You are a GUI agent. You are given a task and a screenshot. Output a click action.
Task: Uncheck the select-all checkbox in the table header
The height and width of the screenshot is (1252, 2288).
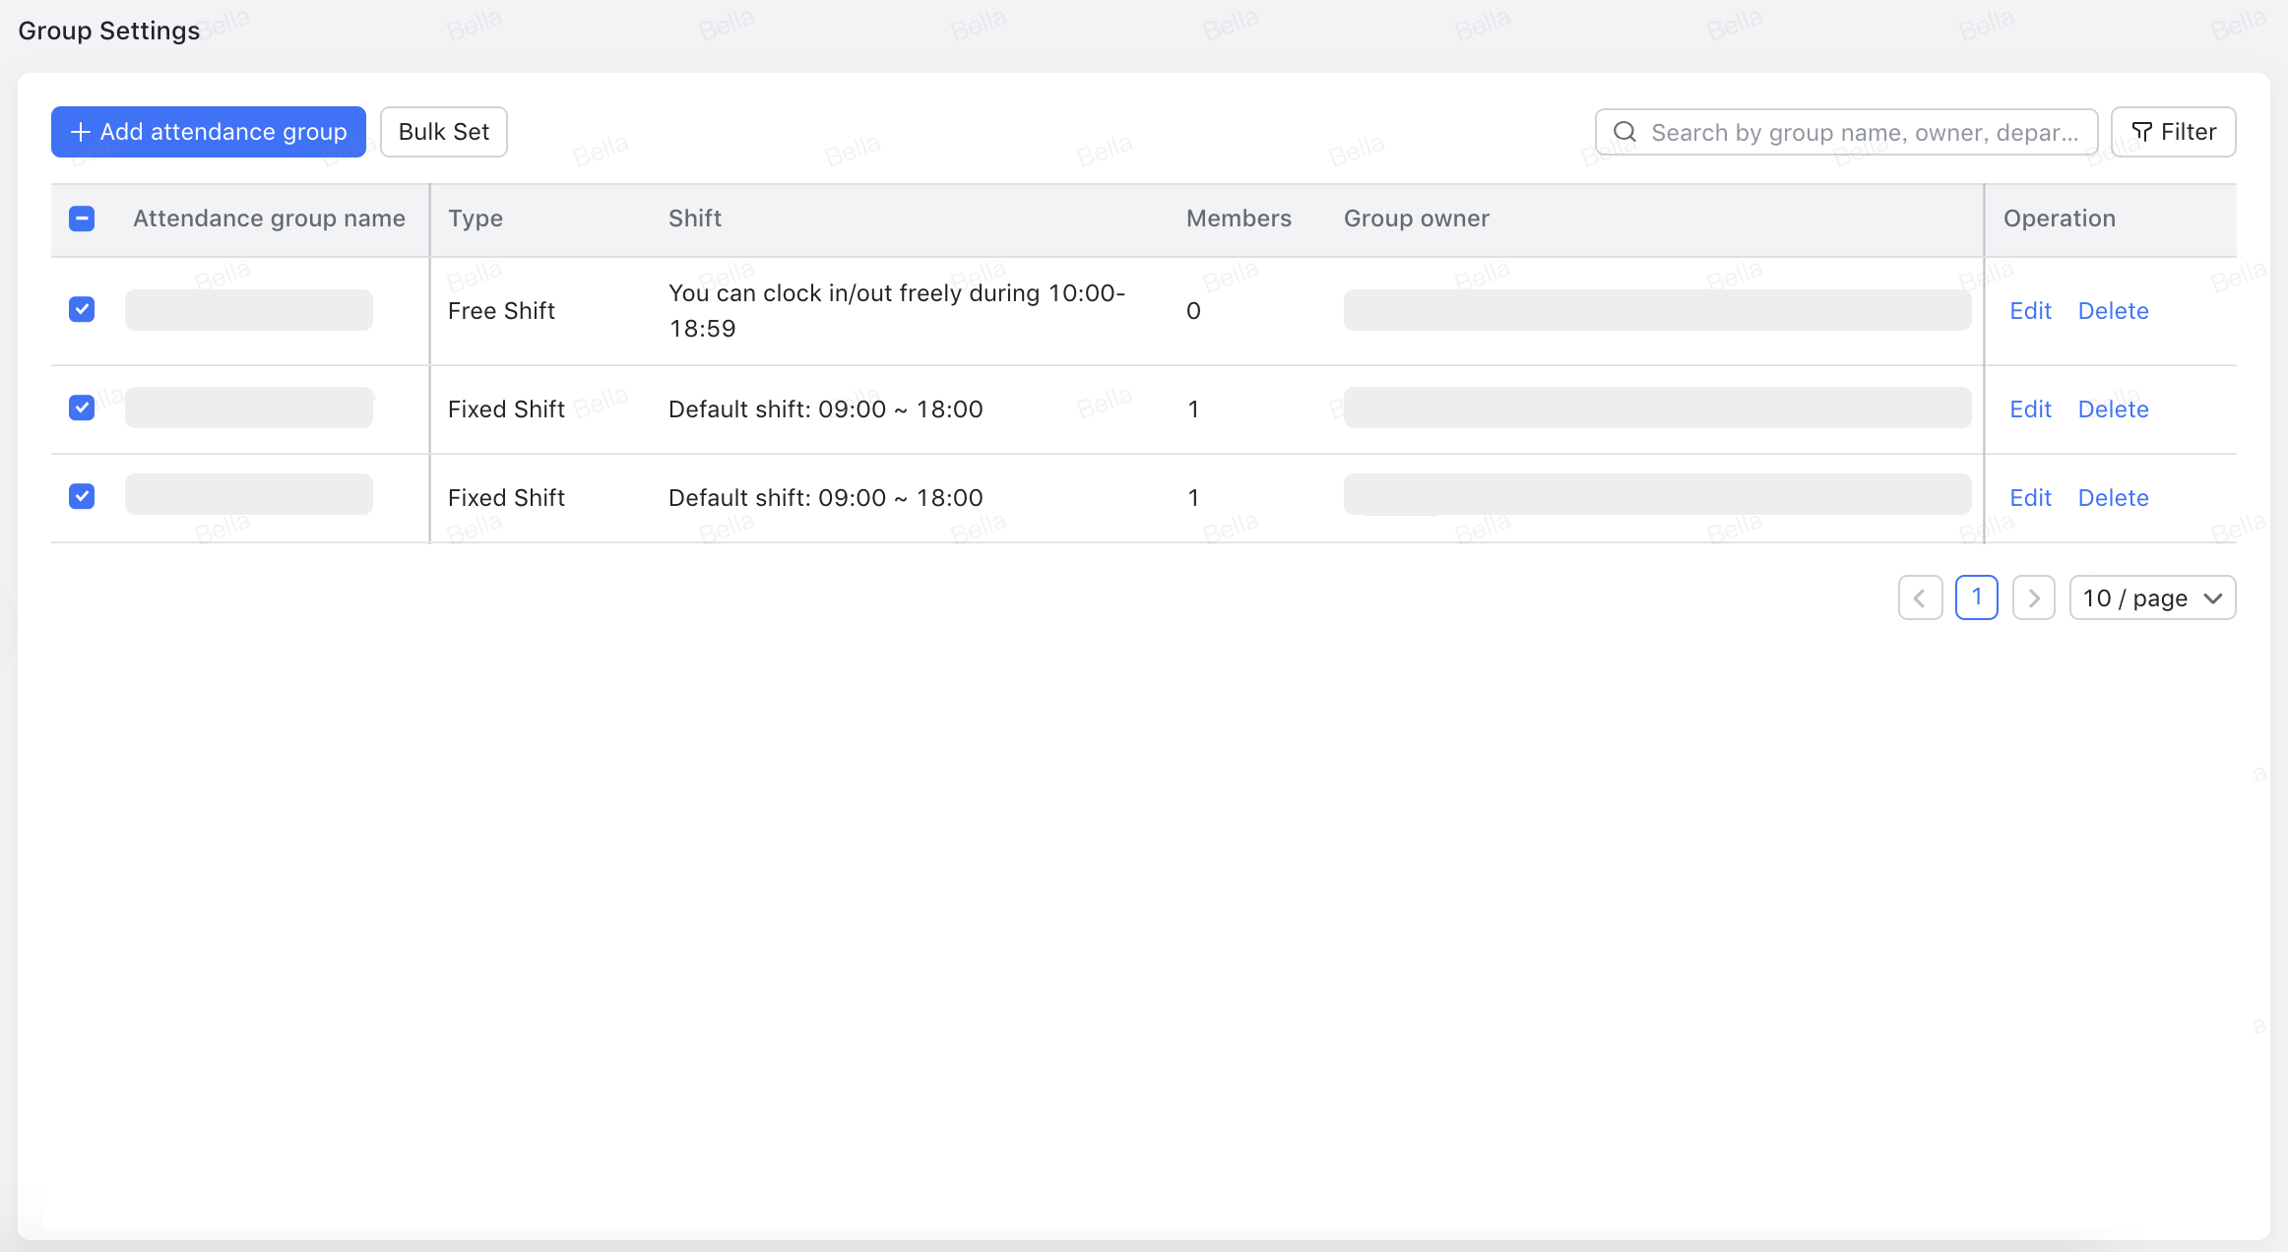(82, 219)
